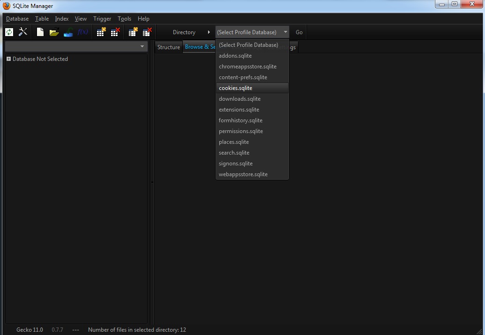Choose search.sqlite from the list
Image resolution: width=485 pixels, height=335 pixels.
coord(252,153)
